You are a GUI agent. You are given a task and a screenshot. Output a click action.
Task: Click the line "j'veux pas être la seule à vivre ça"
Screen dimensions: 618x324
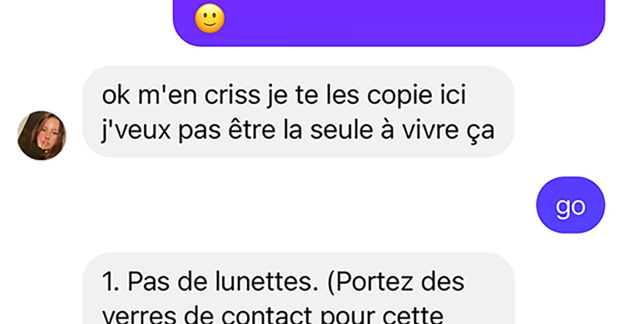pyautogui.click(x=298, y=131)
